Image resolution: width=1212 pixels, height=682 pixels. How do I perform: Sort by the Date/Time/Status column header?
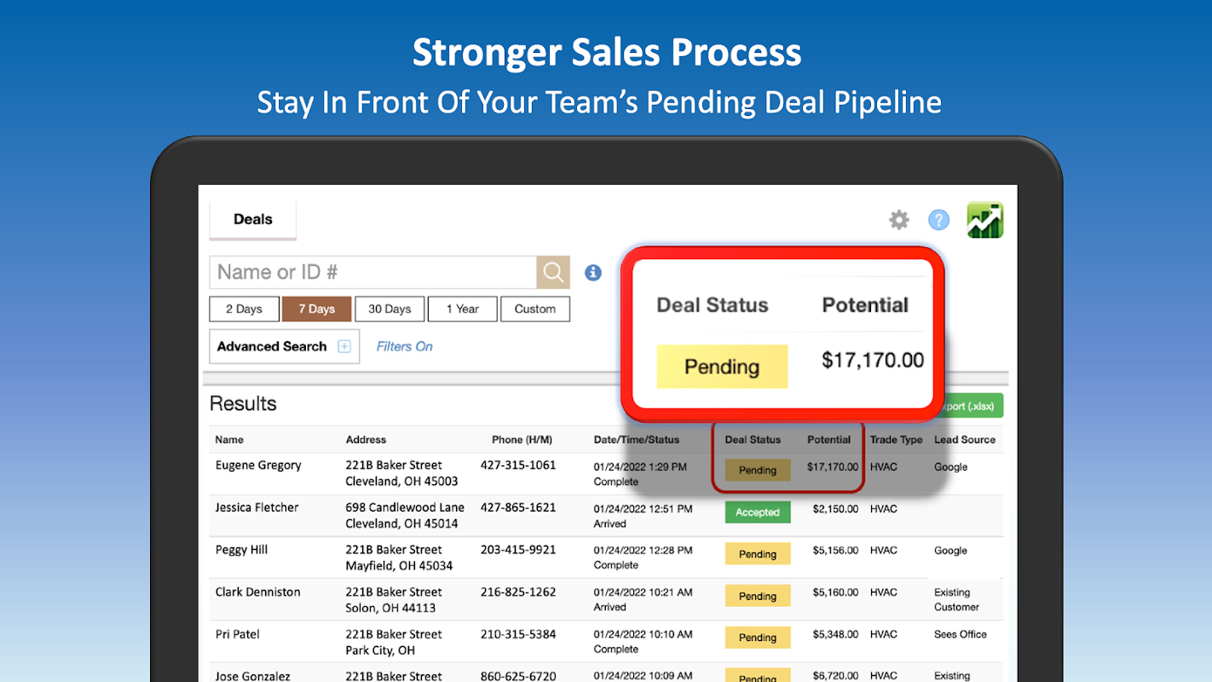coord(637,440)
